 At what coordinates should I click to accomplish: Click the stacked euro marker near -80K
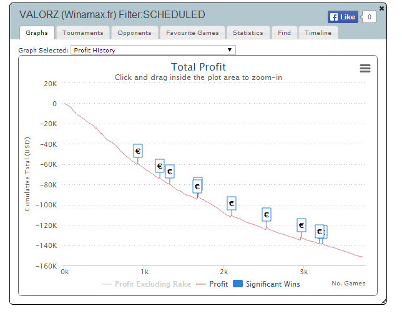point(197,187)
